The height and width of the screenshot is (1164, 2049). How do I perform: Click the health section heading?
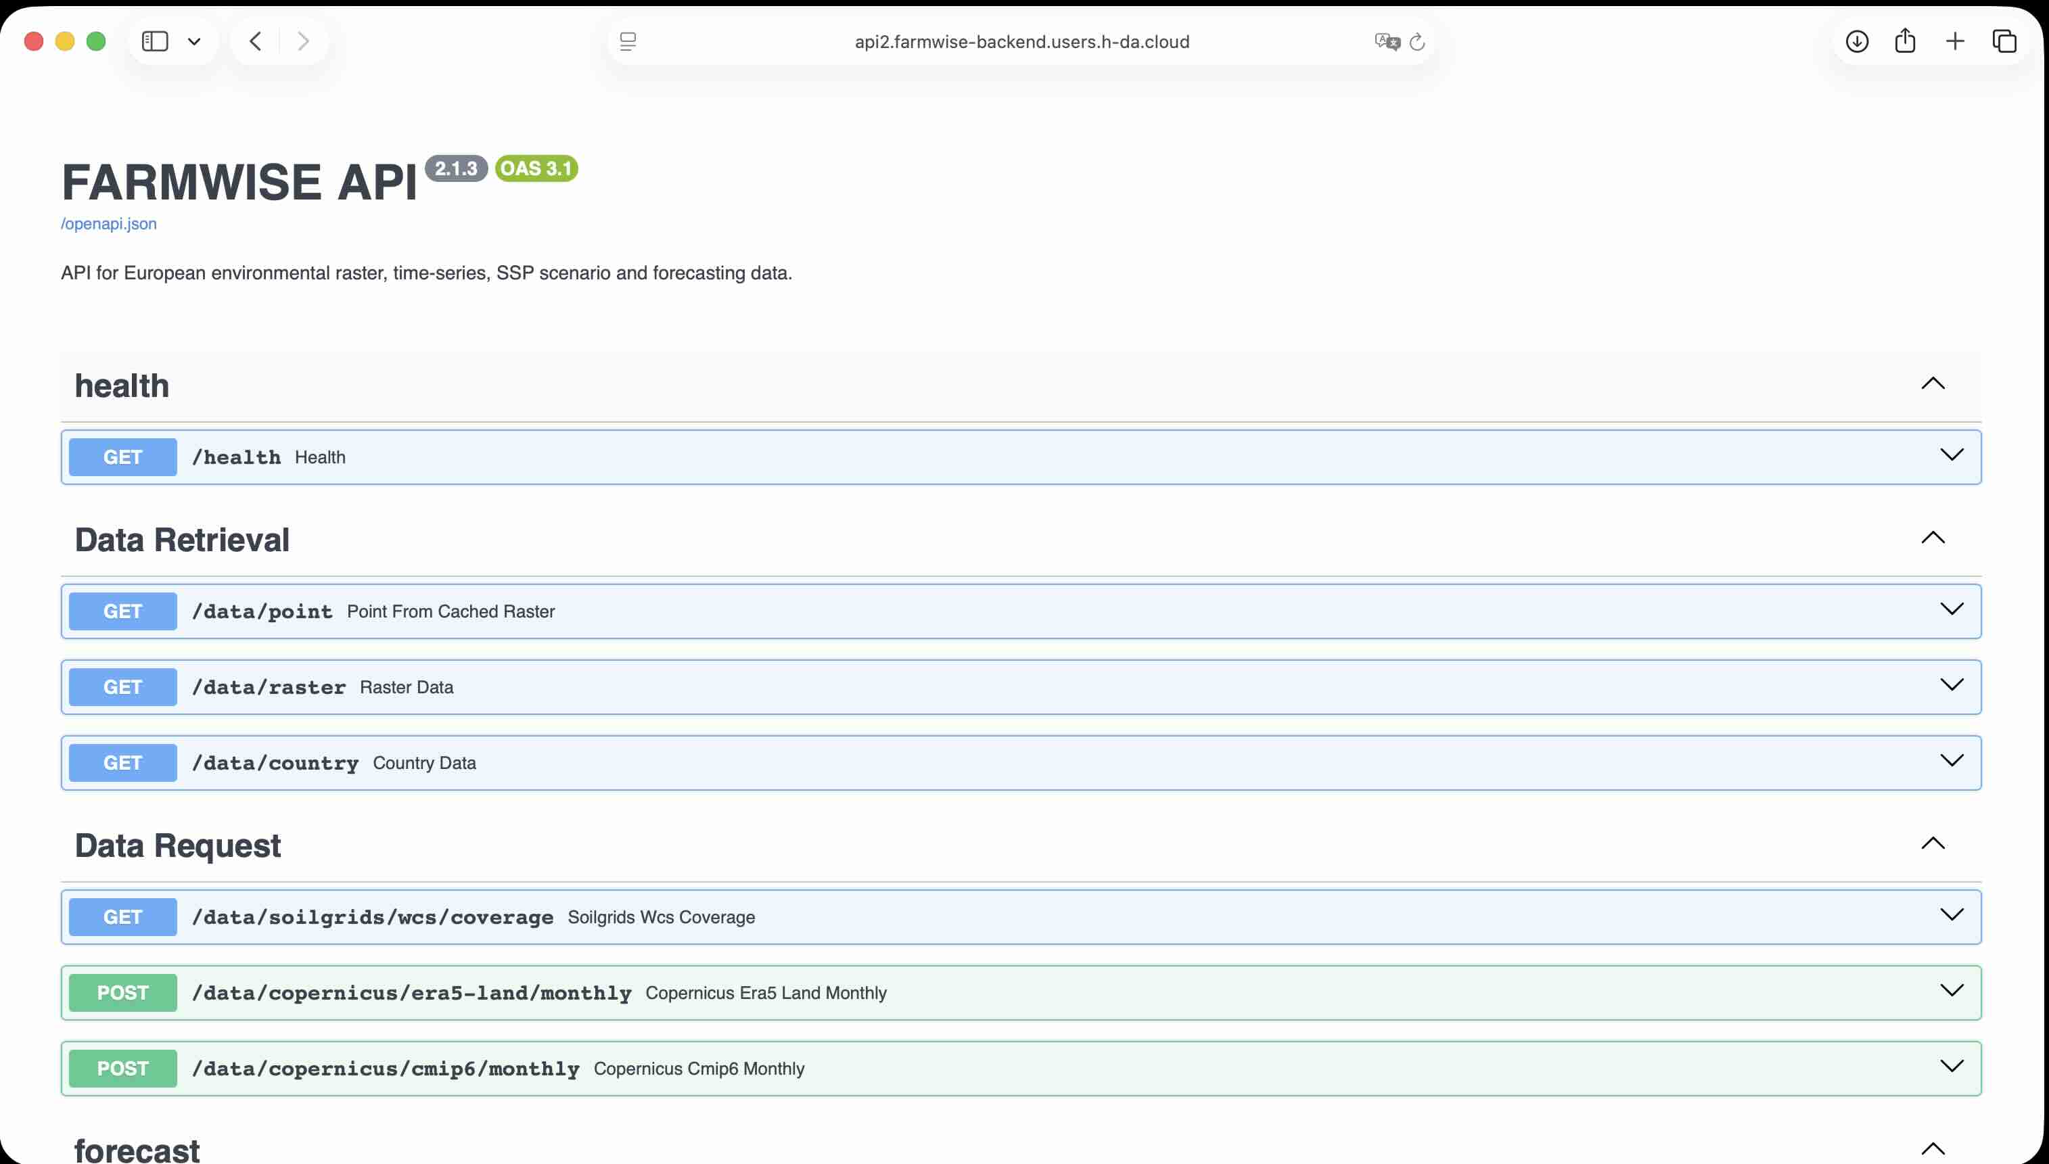[x=122, y=386]
